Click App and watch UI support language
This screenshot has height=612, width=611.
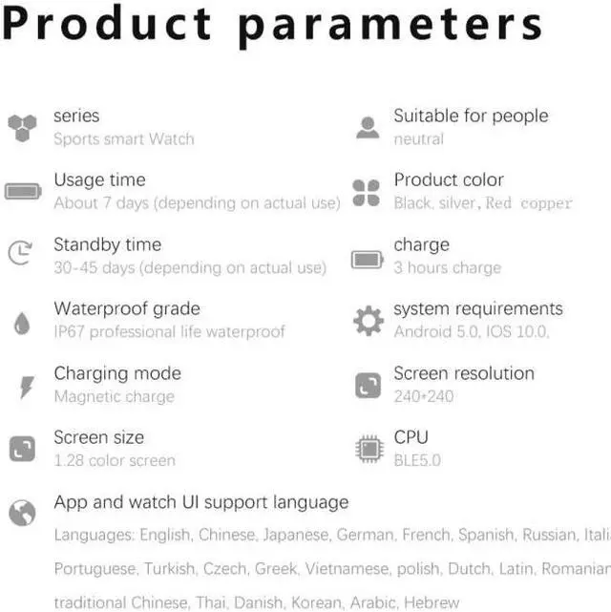[201, 502]
